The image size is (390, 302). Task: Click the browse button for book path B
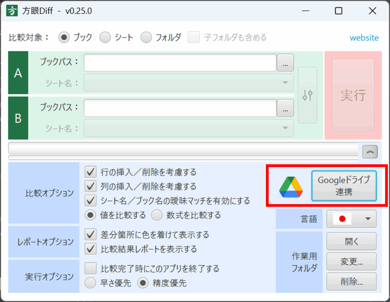click(x=285, y=109)
